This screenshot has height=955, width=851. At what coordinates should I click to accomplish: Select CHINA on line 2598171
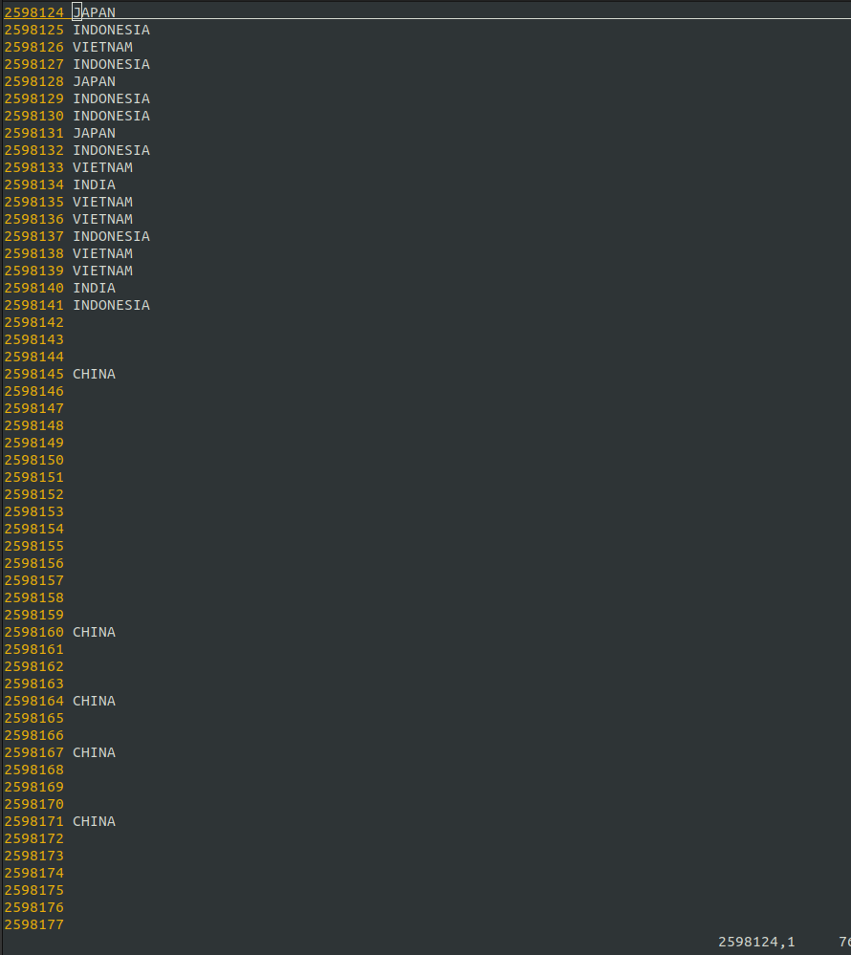pyautogui.click(x=94, y=821)
